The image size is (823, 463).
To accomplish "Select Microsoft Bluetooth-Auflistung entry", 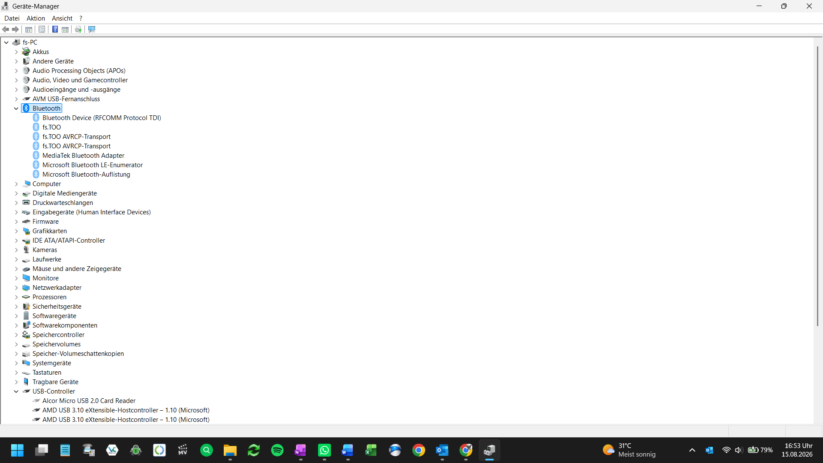I will pos(86,174).
